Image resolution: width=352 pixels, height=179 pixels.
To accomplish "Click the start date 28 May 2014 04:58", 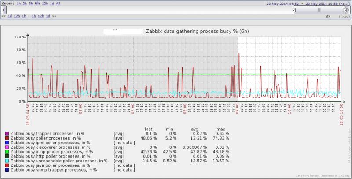I will coord(282,4).
